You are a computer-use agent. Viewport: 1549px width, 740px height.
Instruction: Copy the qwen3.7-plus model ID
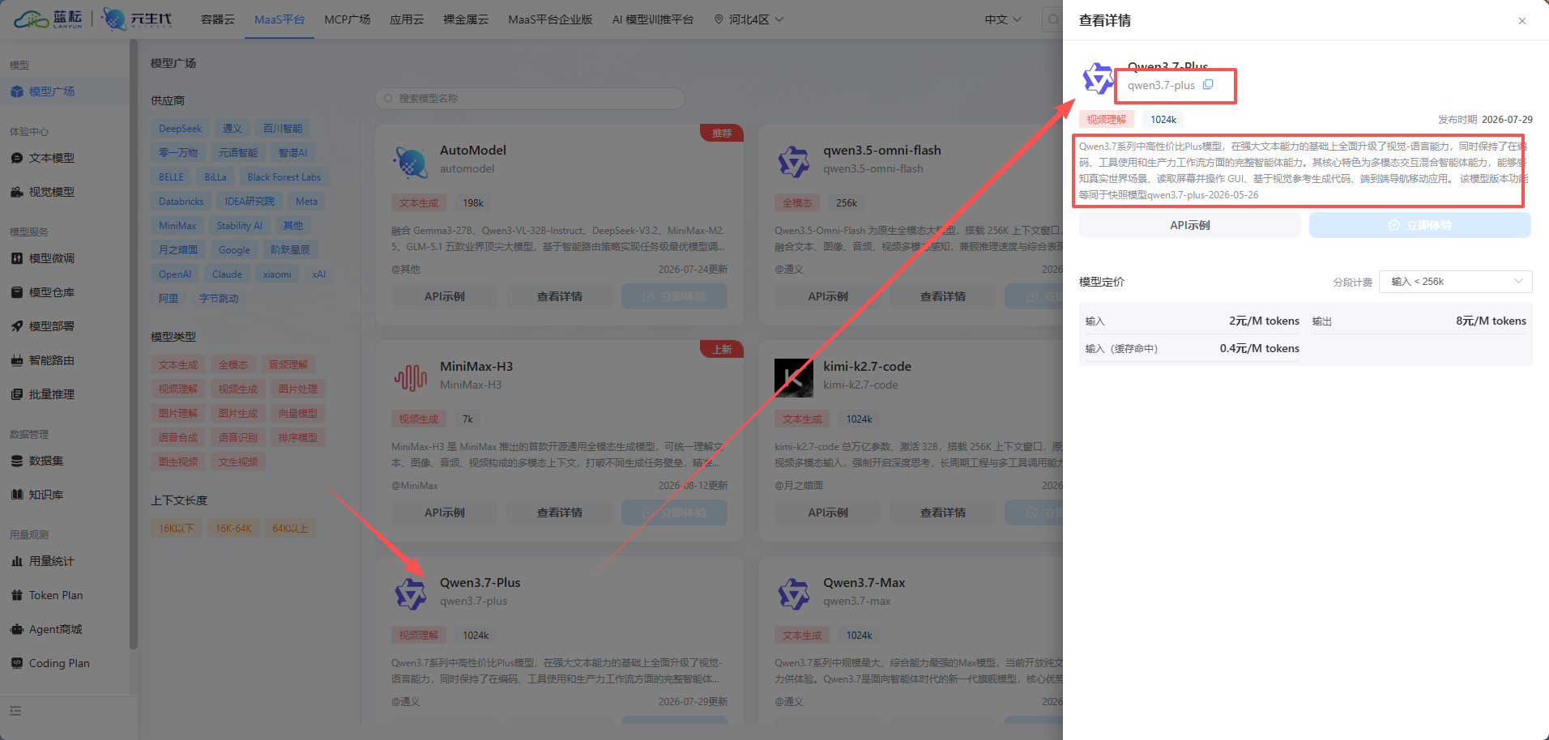(1208, 84)
